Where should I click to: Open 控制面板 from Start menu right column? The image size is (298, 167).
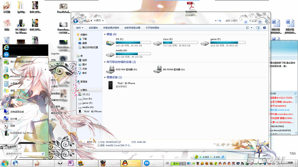[x=56, y=94]
